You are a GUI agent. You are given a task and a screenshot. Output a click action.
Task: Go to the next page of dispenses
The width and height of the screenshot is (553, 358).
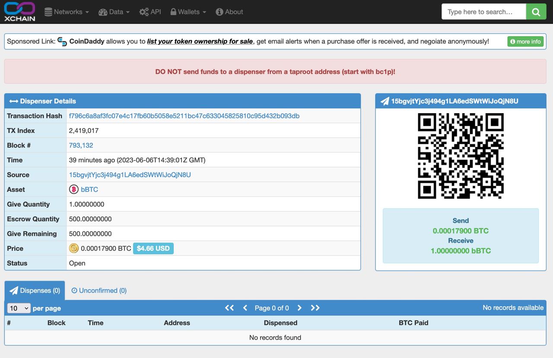[x=299, y=308]
